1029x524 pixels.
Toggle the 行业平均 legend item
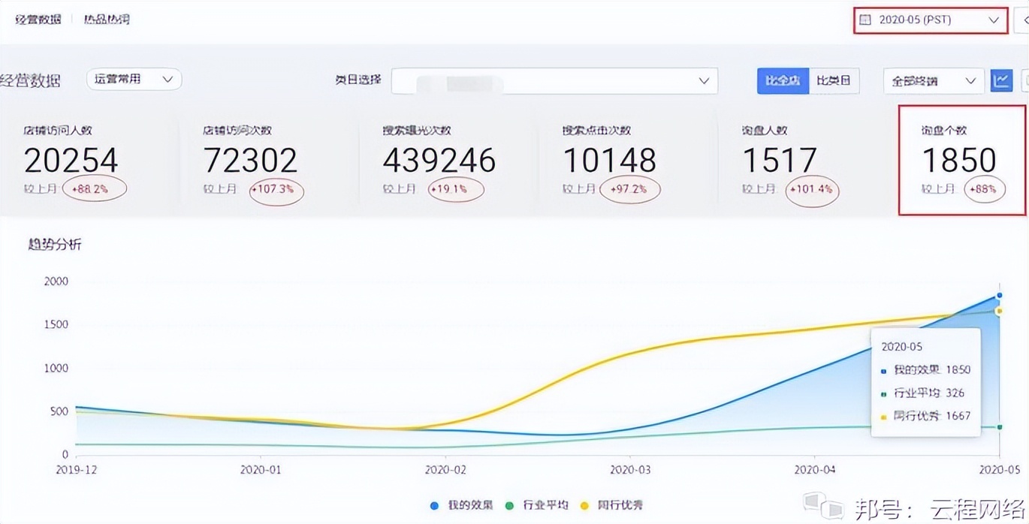[539, 506]
